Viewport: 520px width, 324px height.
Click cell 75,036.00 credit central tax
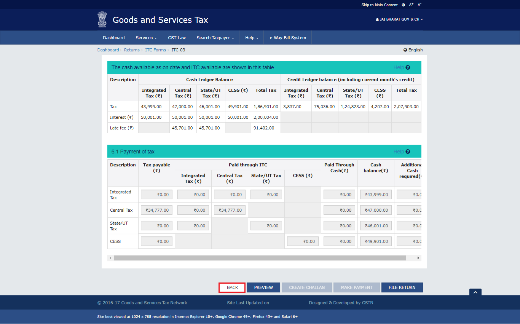[325, 107]
